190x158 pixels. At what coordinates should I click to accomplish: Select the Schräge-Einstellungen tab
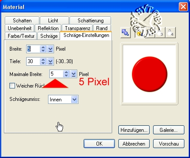[x=86, y=35]
